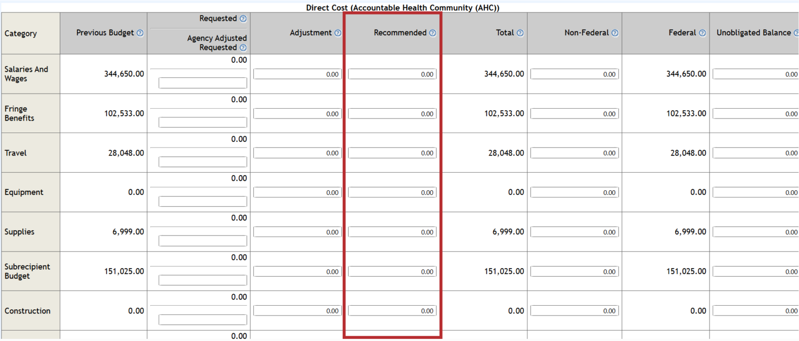Click Adjustment input in Equipment row
Image resolution: width=799 pixels, height=341 pixels.
coord(298,192)
